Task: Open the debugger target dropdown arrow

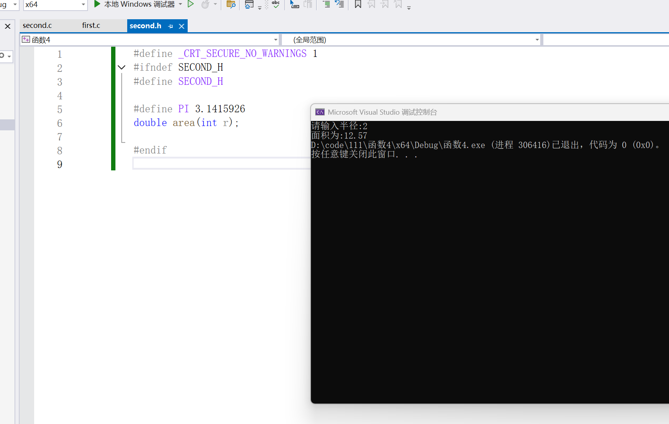Action: (x=181, y=4)
